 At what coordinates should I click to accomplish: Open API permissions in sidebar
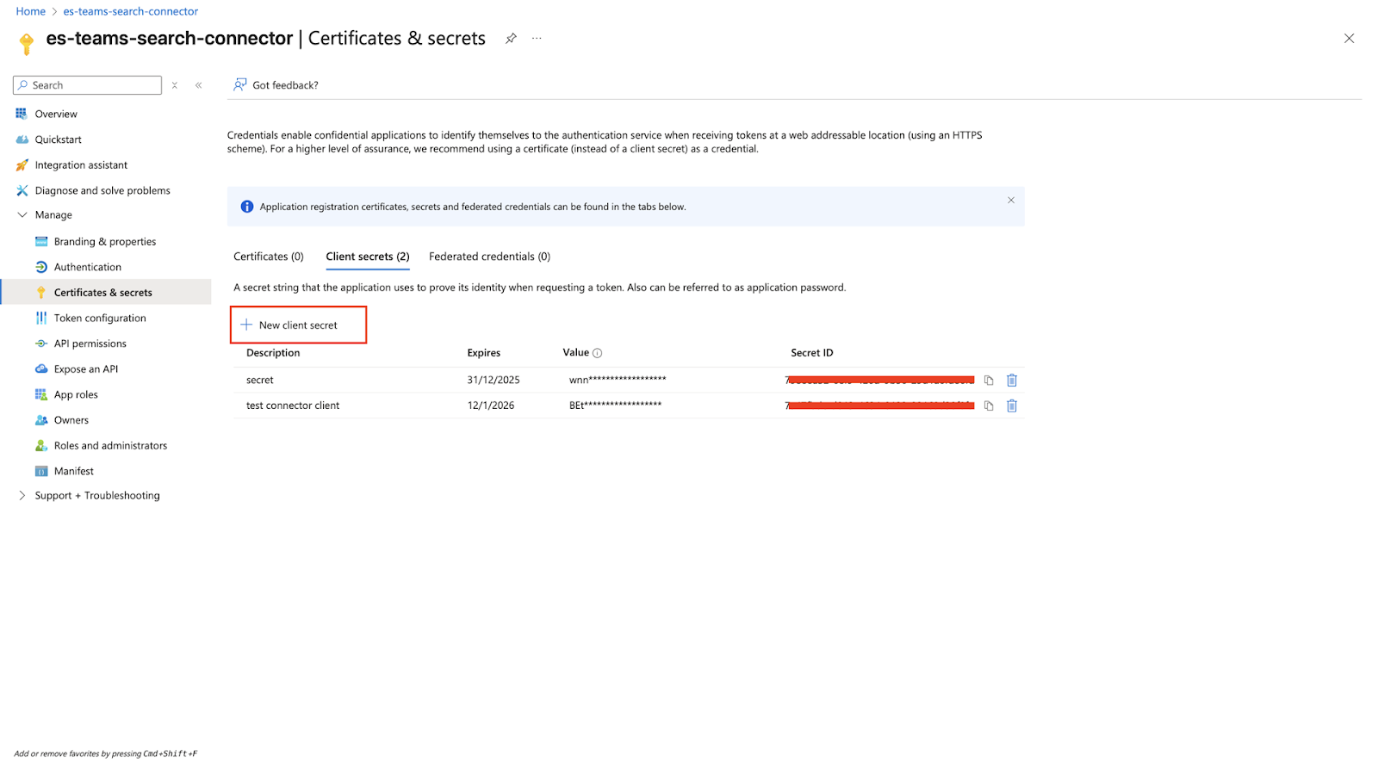point(90,344)
